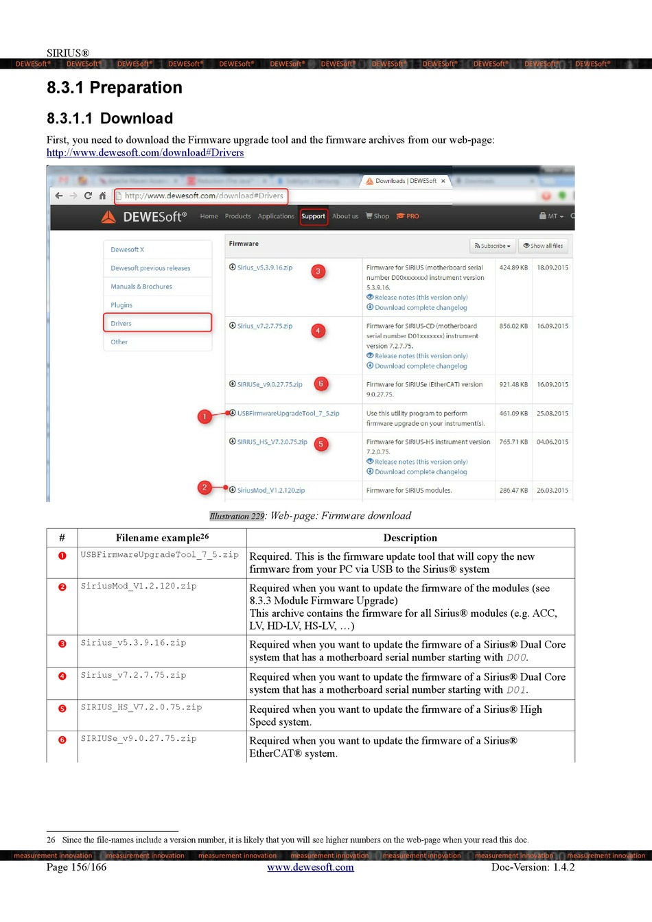Click the 424.89 KB file size

click(513, 268)
